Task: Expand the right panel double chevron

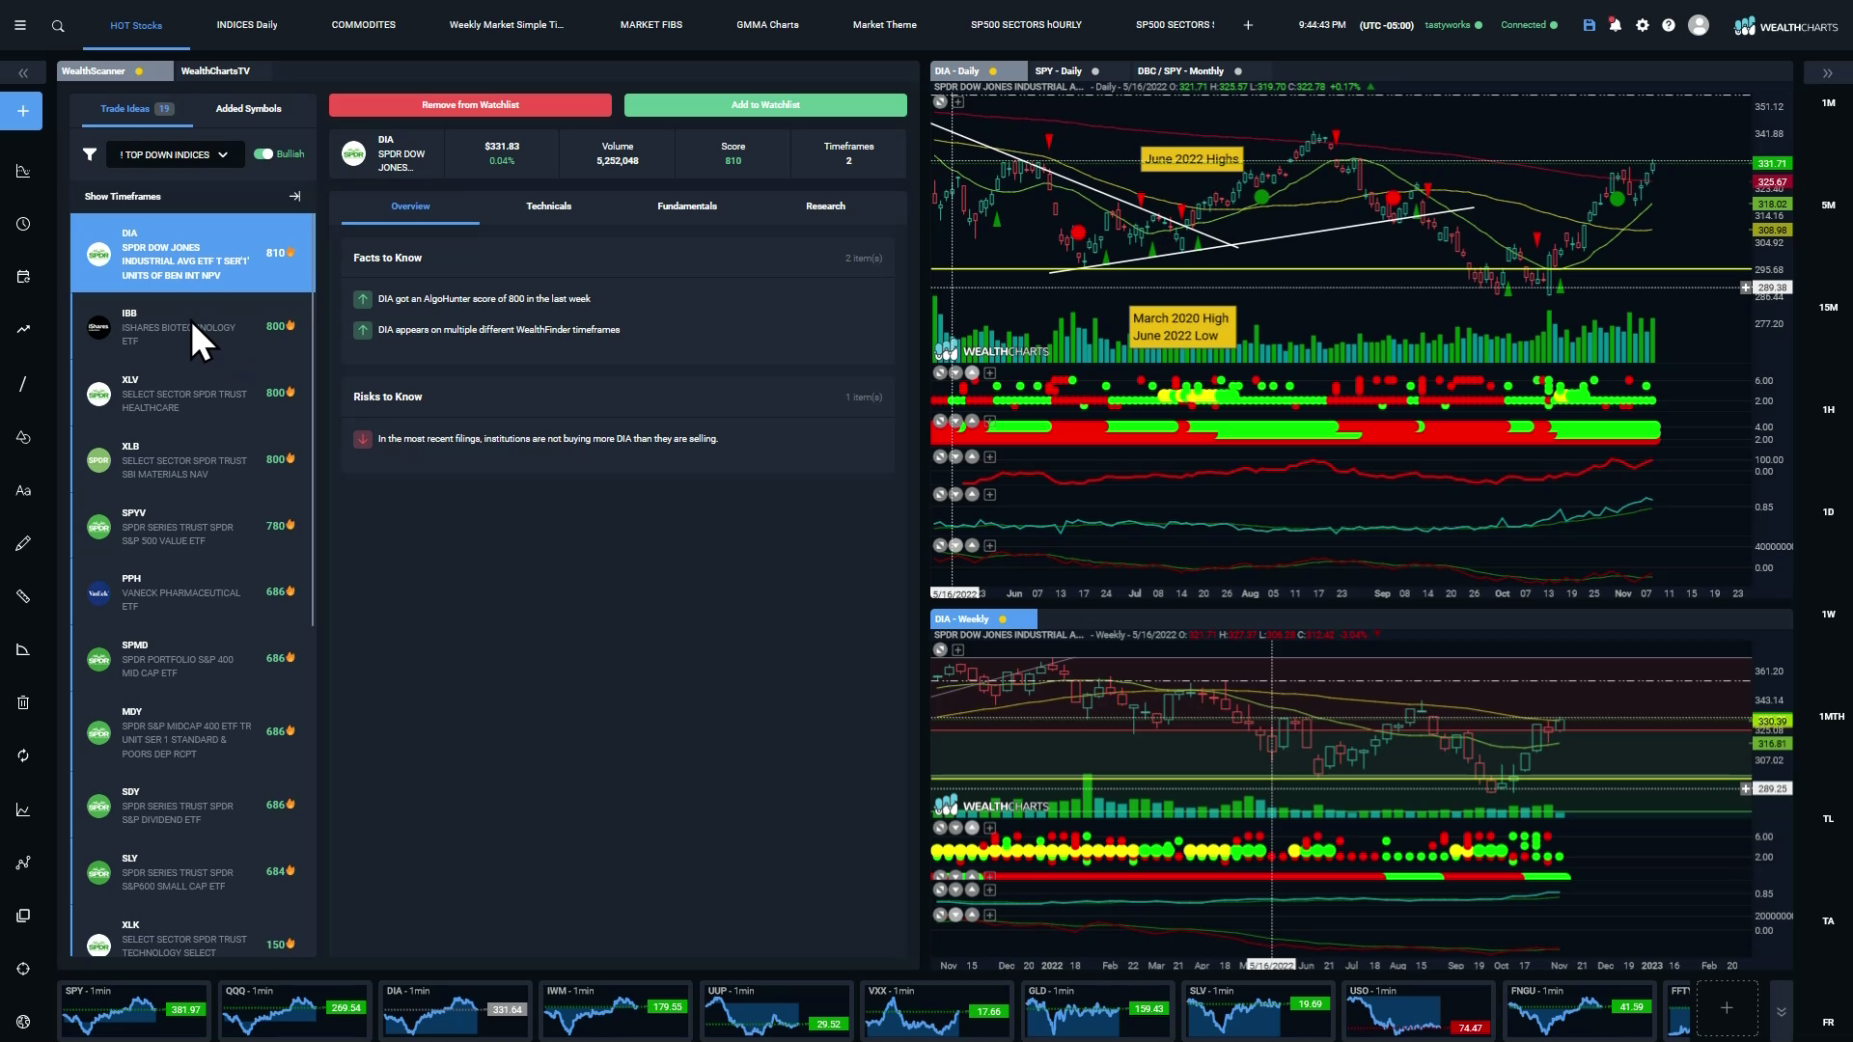Action: pyautogui.click(x=1827, y=72)
